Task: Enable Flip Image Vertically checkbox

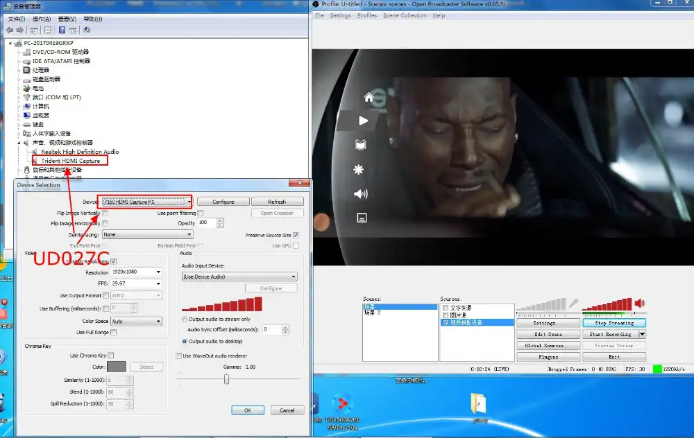Action: [105, 213]
